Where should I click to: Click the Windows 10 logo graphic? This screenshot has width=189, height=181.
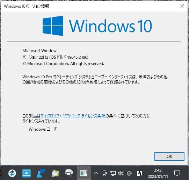pyautogui.click(x=97, y=26)
